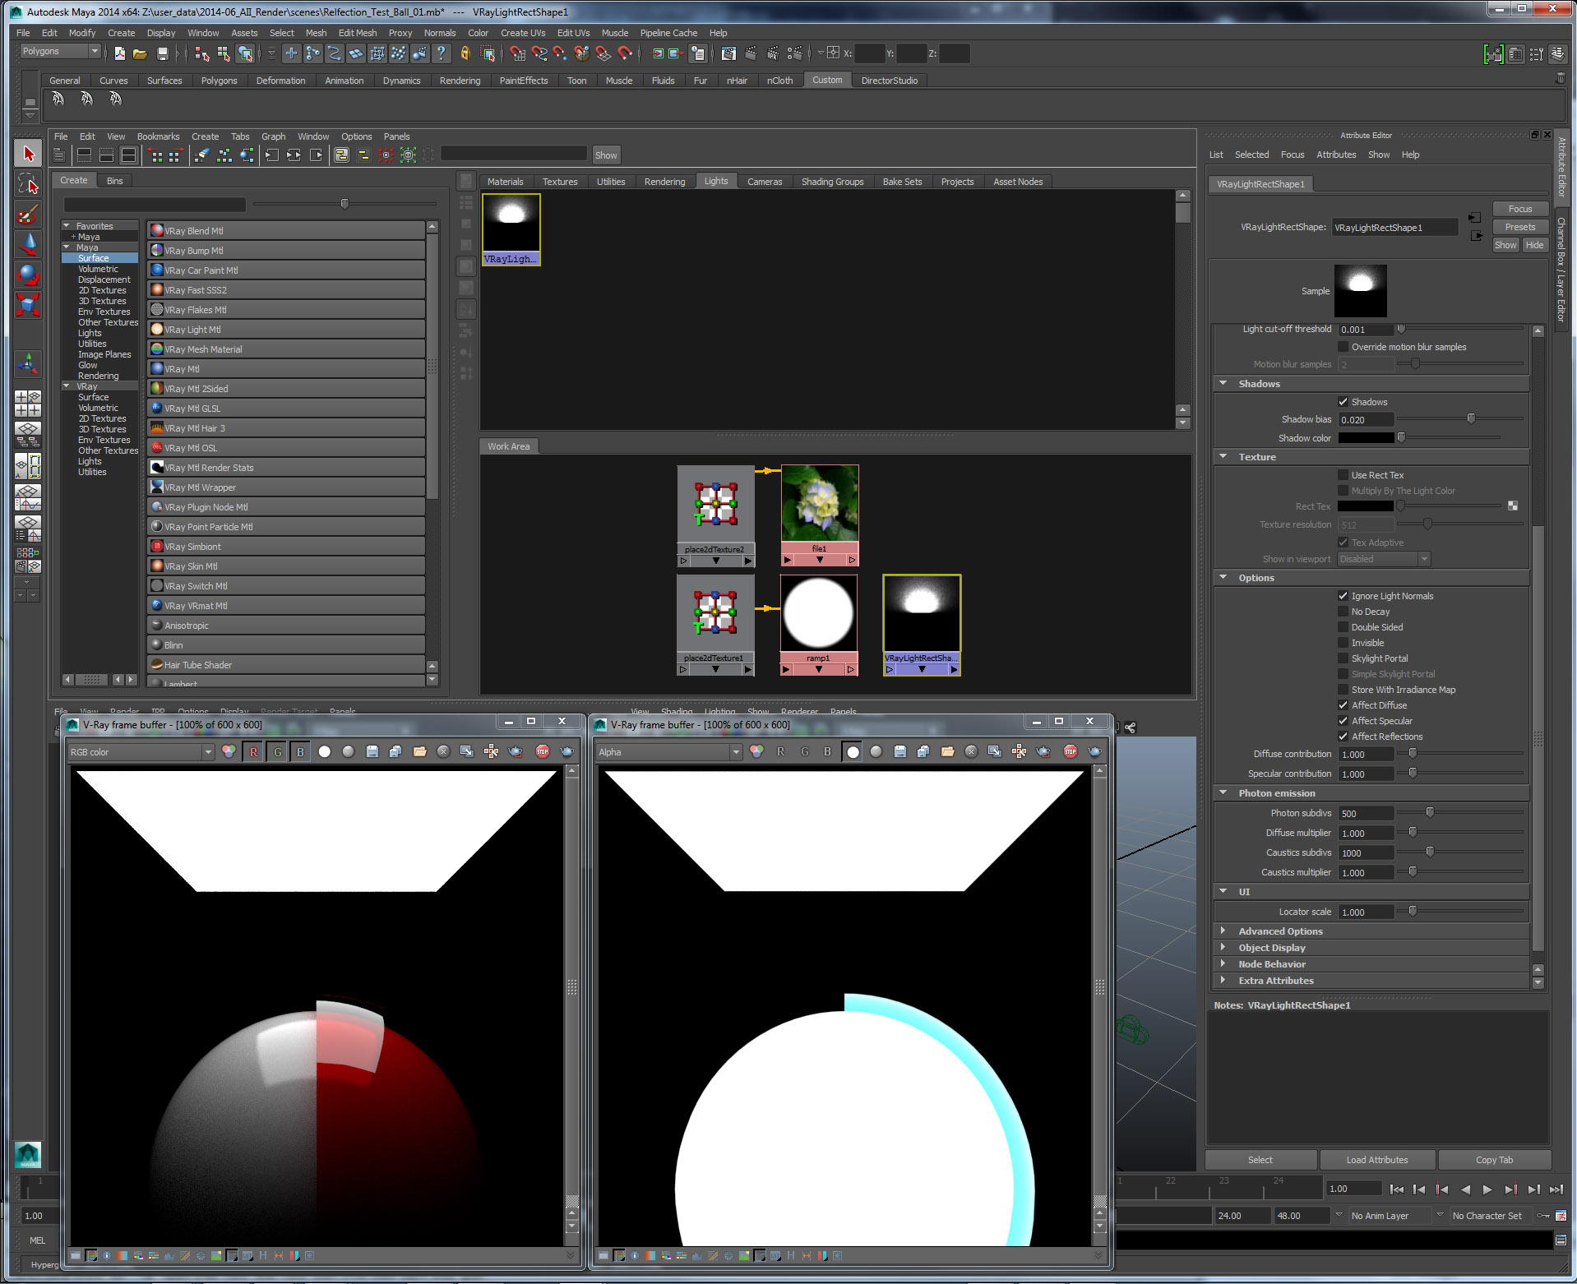Toggle Affect Reflections checkbox
This screenshot has width=1577, height=1284.
click(1343, 737)
